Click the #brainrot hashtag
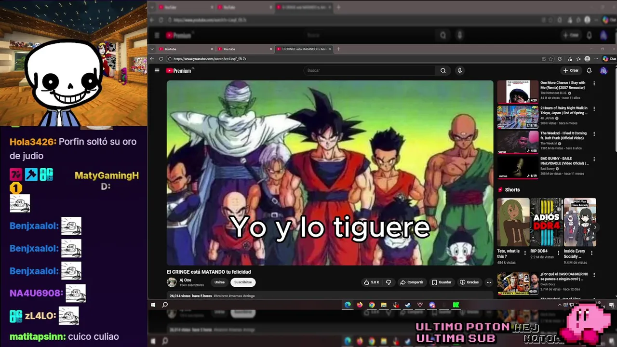Screen dimensions: 617x347 coord(221,296)
